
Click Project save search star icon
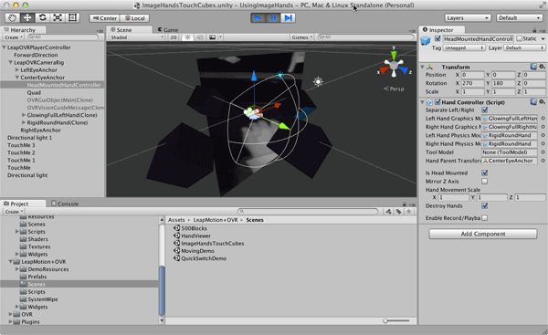[408, 212]
